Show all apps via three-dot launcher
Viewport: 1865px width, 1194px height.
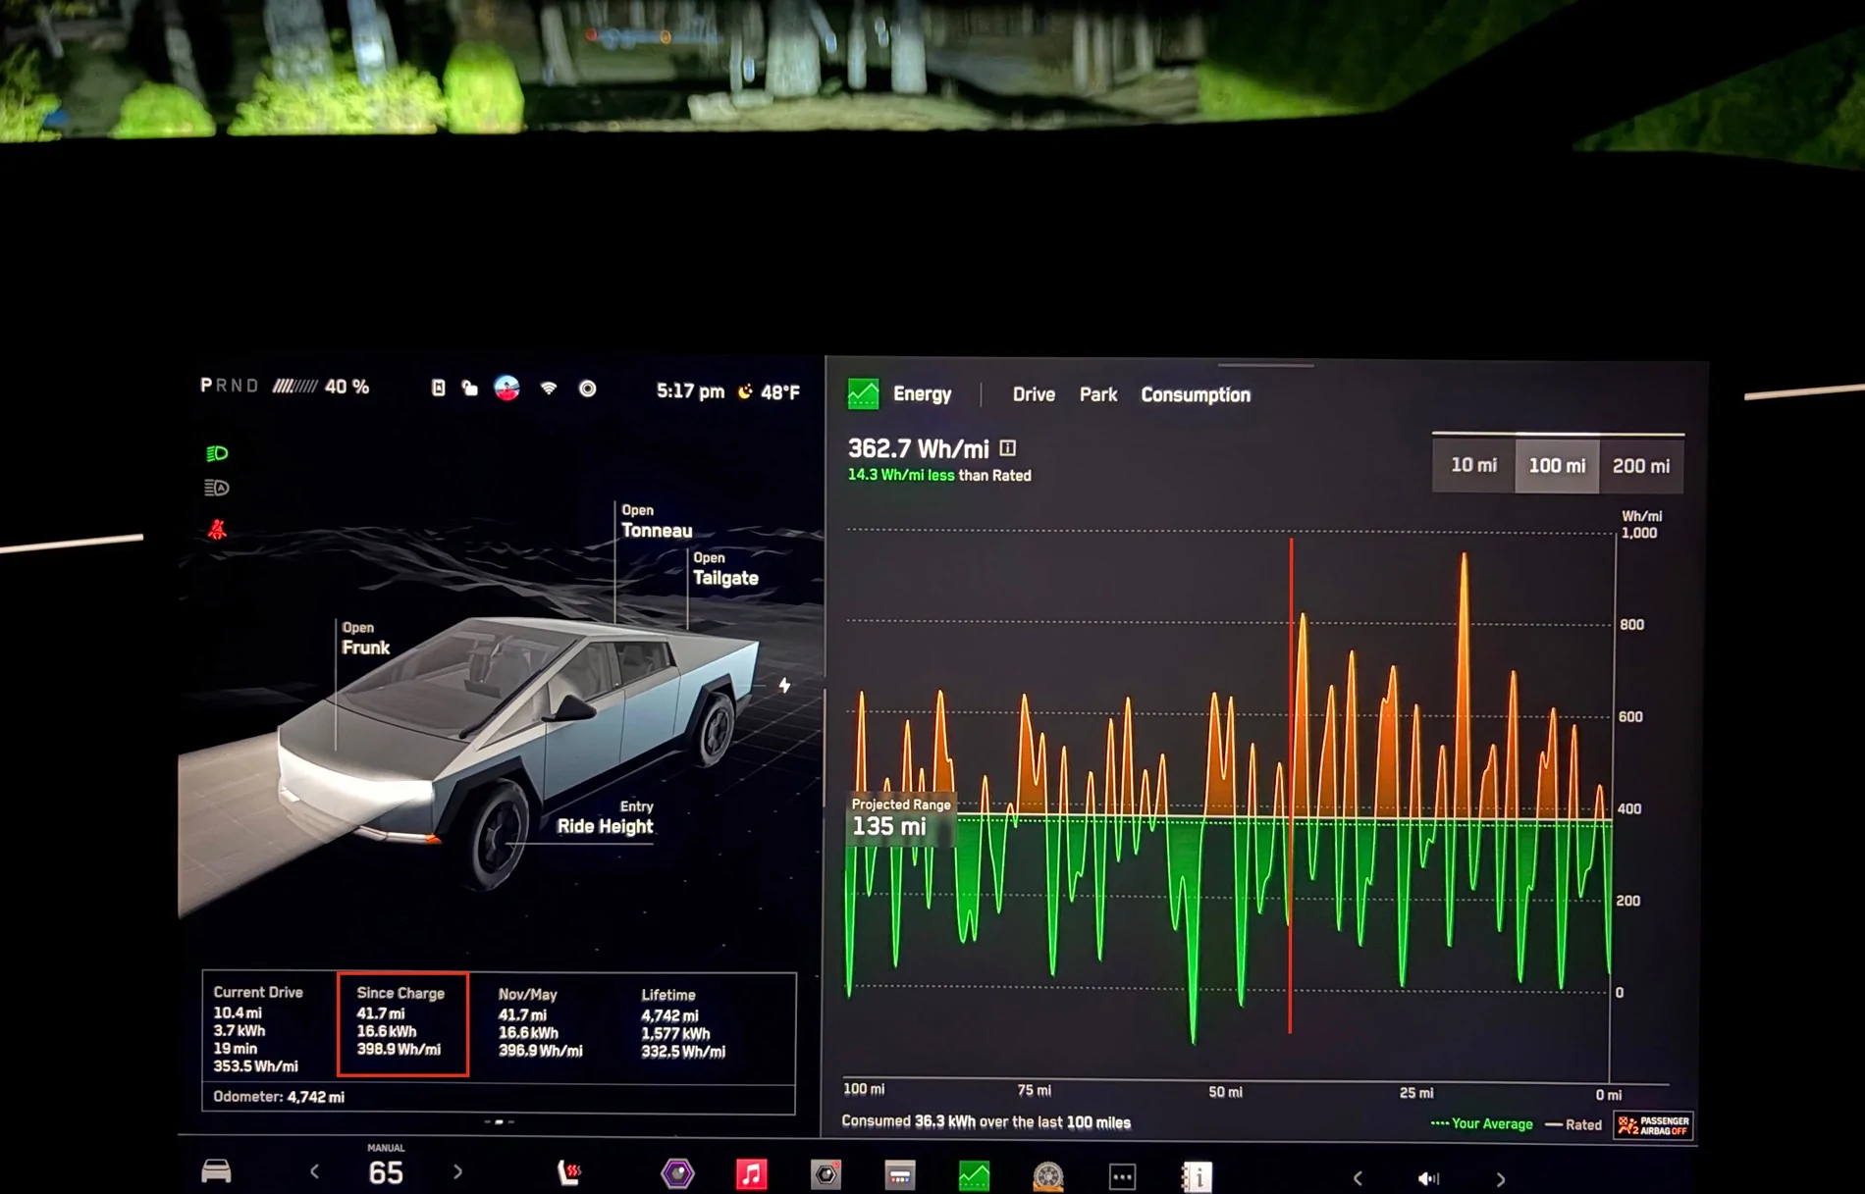click(x=1122, y=1176)
